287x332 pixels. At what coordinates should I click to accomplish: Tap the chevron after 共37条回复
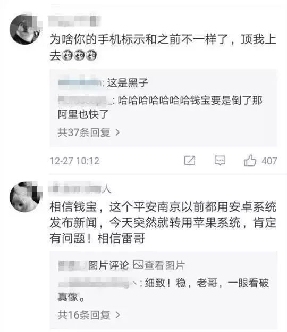(117, 133)
